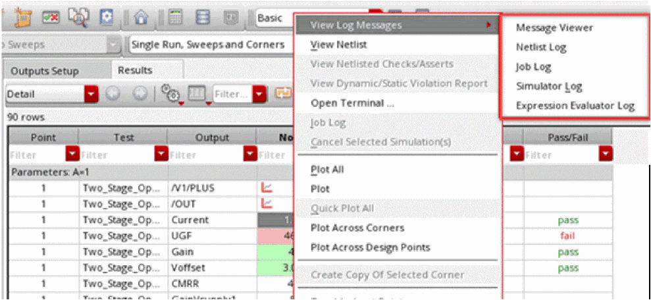This screenshot has width=651, height=300.
Task: Open the column layout icon menu
Action: coord(199,96)
